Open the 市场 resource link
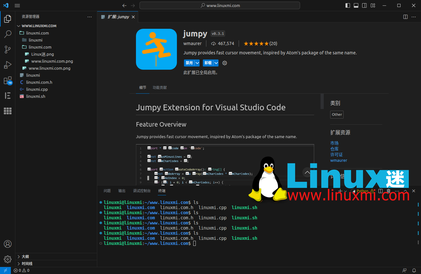Screen dimensions: 421x274 pos(334,143)
